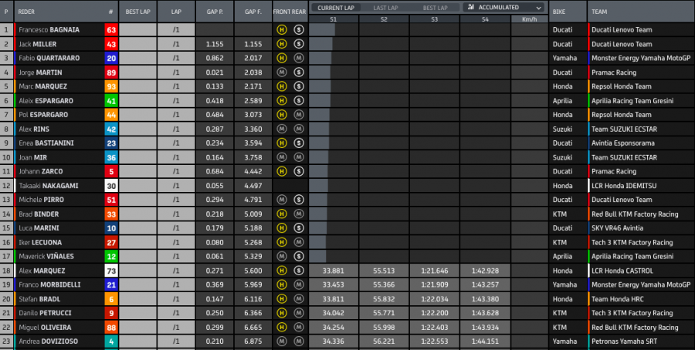
Task: Click Jorge Martin's front medium tyre icon
Action: [x=283, y=72]
